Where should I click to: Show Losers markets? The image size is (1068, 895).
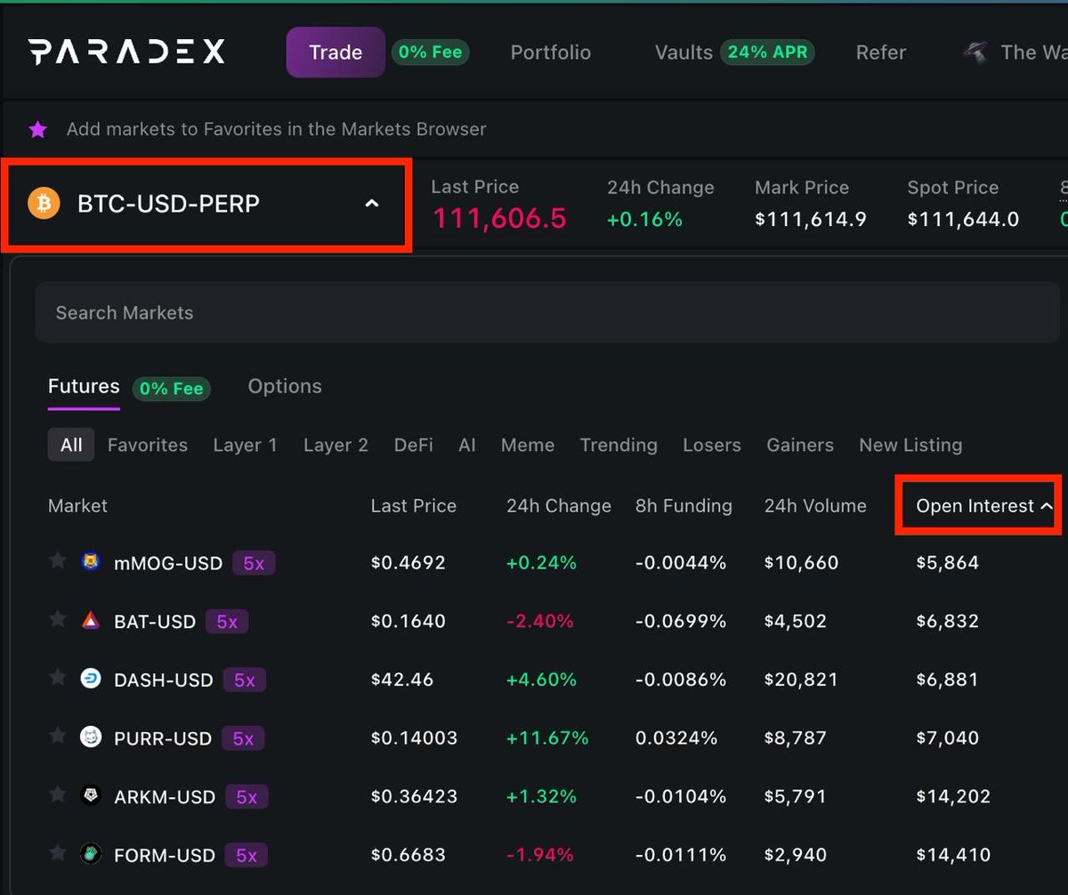712,445
